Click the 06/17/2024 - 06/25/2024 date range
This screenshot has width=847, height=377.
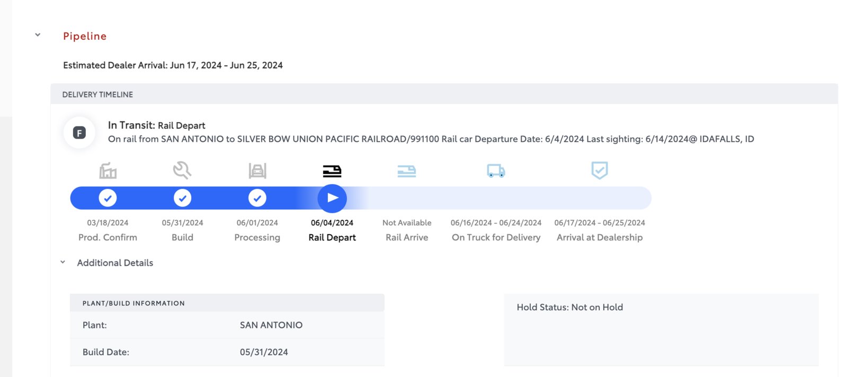coord(600,223)
